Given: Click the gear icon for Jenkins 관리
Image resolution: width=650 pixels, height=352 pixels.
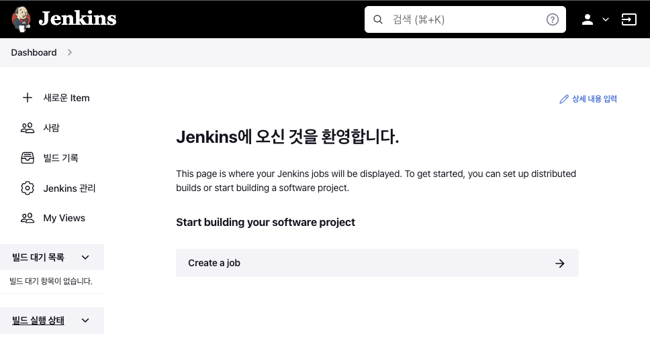Looking at the screenshot, I should point(28,188).
